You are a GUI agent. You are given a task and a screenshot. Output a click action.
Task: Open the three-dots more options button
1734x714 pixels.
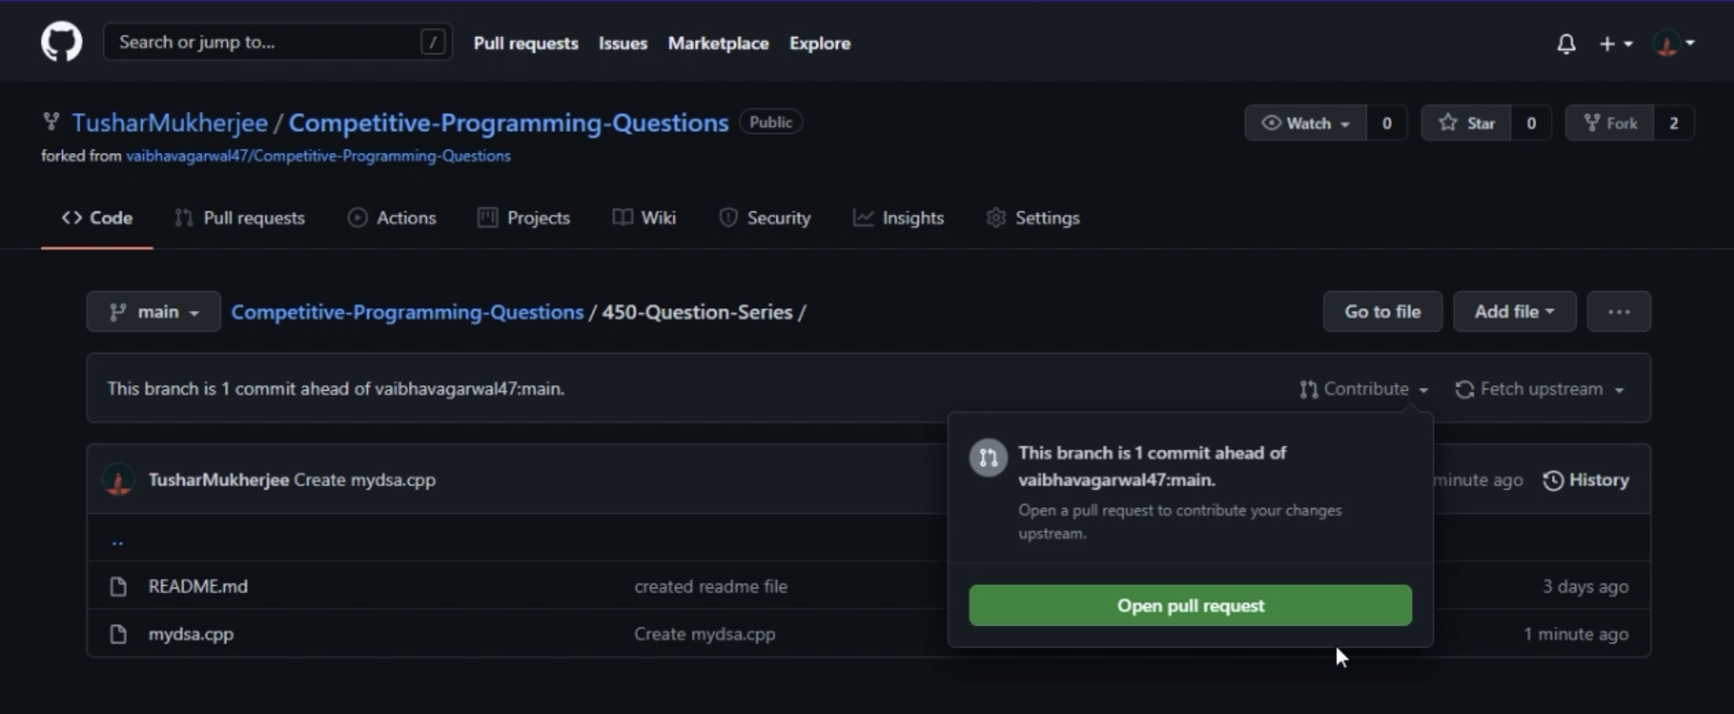[x=1618, y=312]
